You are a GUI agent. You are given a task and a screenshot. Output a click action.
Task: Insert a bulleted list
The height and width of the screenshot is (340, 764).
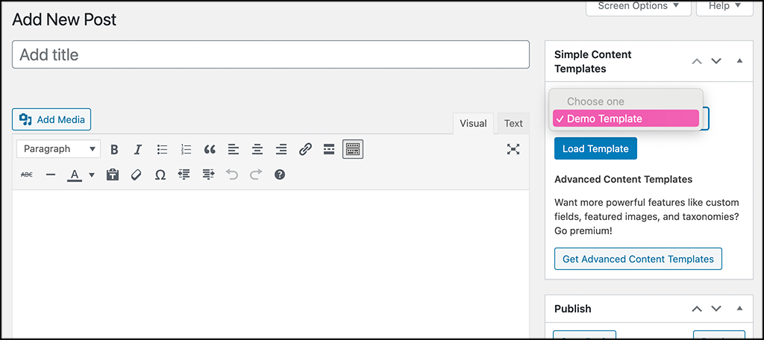tap(162, 150)
